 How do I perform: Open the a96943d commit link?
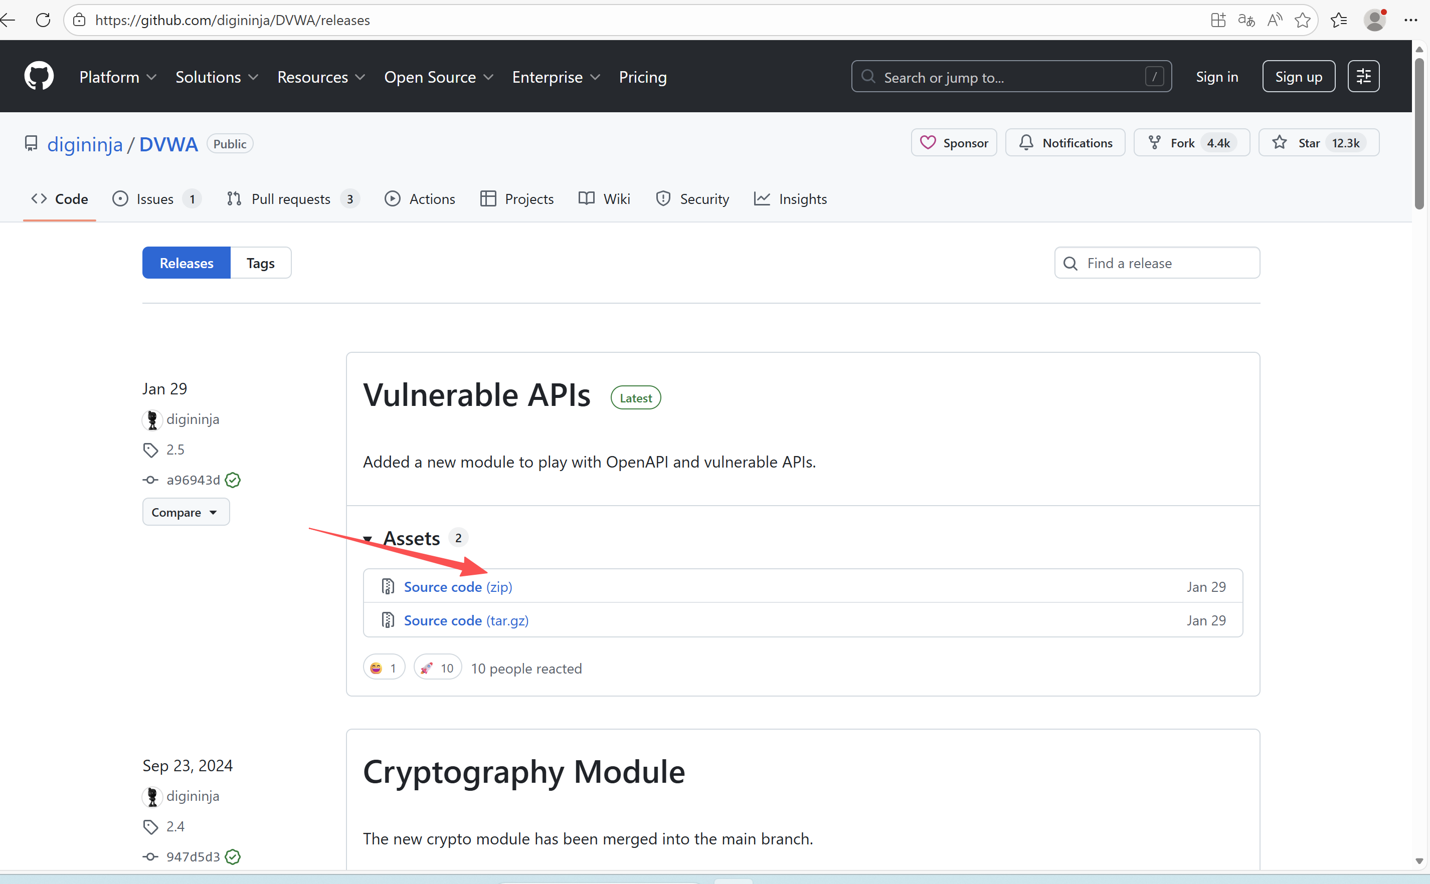(x=193, y=480)
